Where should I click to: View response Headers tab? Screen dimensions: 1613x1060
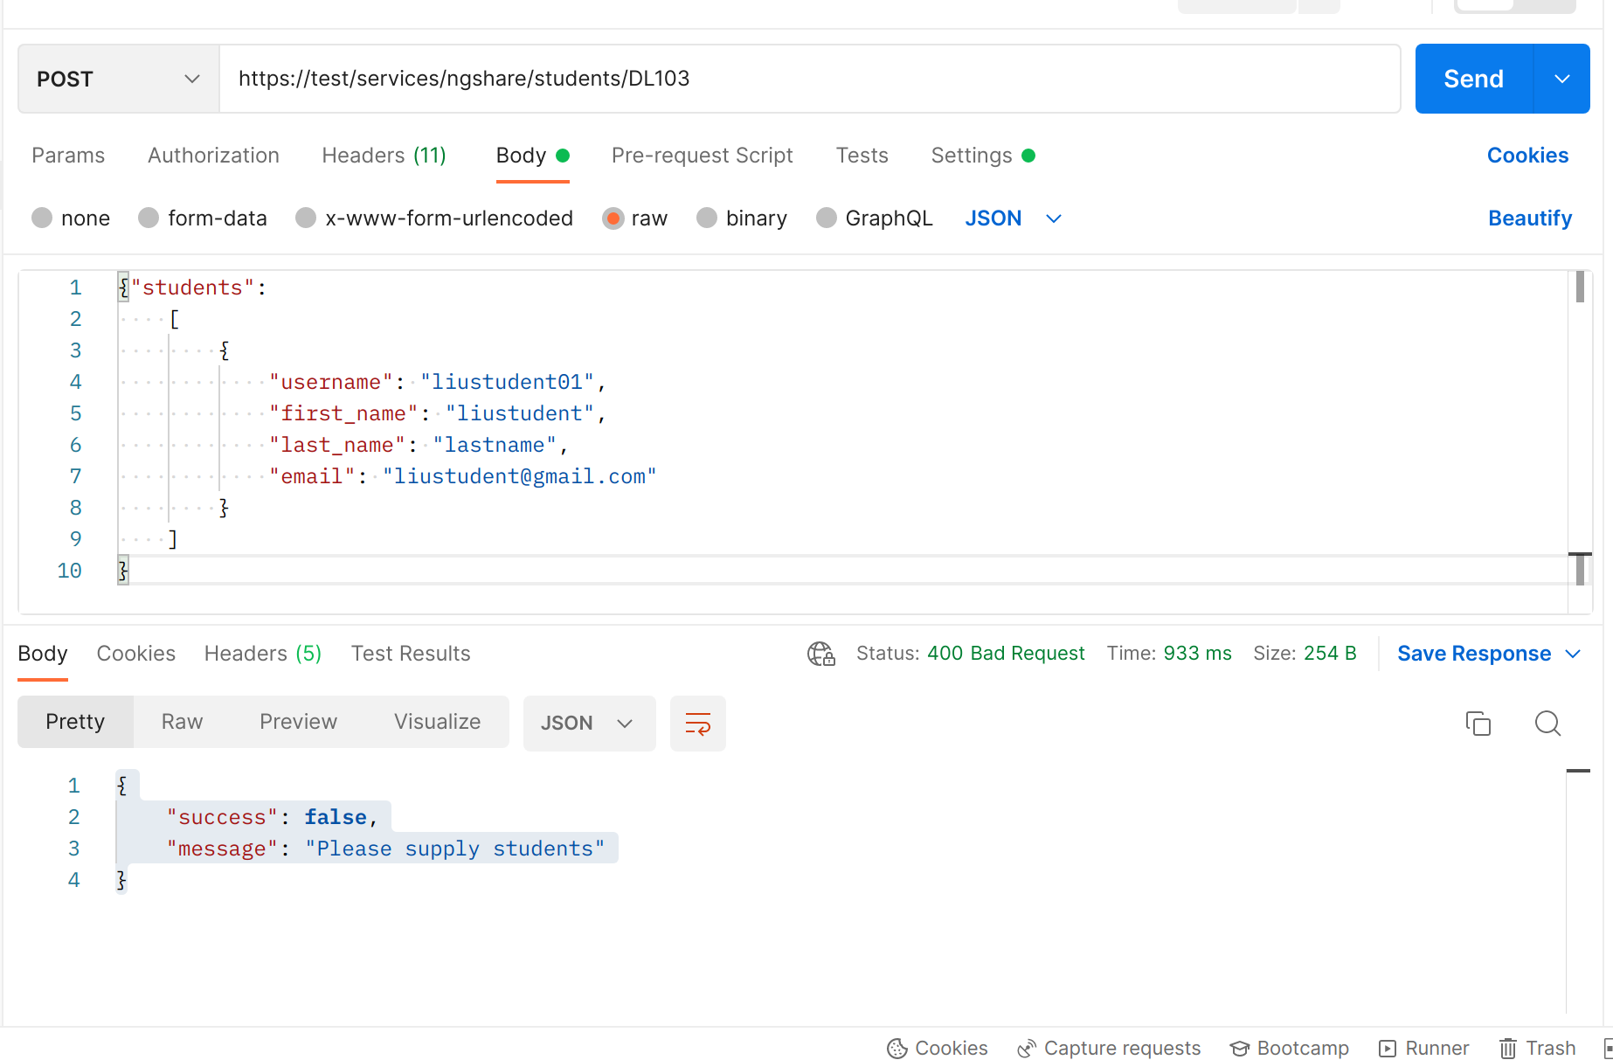[261, 653]
